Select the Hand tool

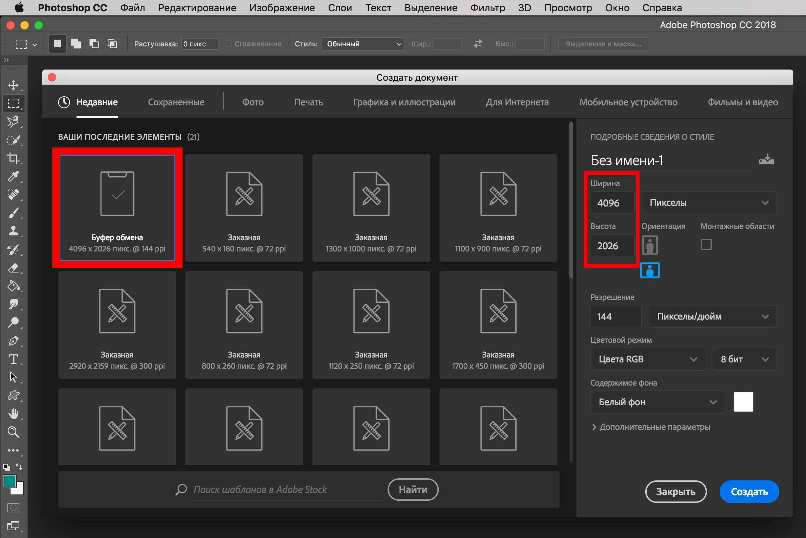pyautogui.click(x=13, y=414)
